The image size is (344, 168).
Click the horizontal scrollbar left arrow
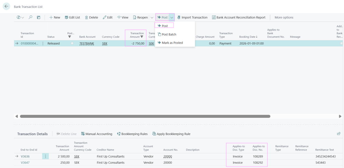tap(17, 116)
